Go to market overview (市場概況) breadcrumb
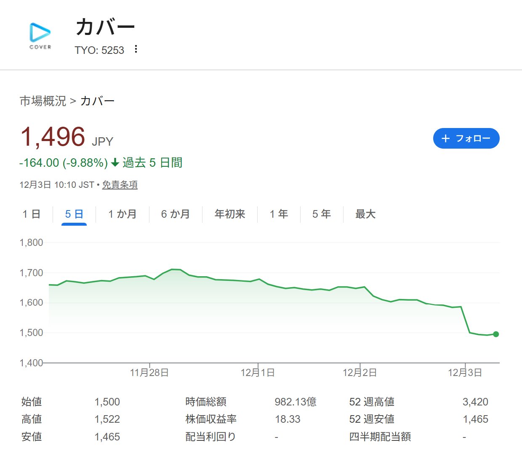 (x=43, y=101)
